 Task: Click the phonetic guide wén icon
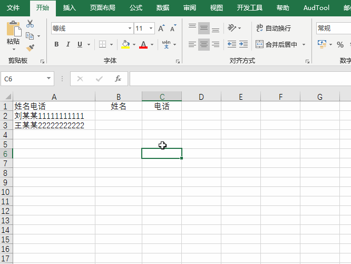tap(166, 44)
